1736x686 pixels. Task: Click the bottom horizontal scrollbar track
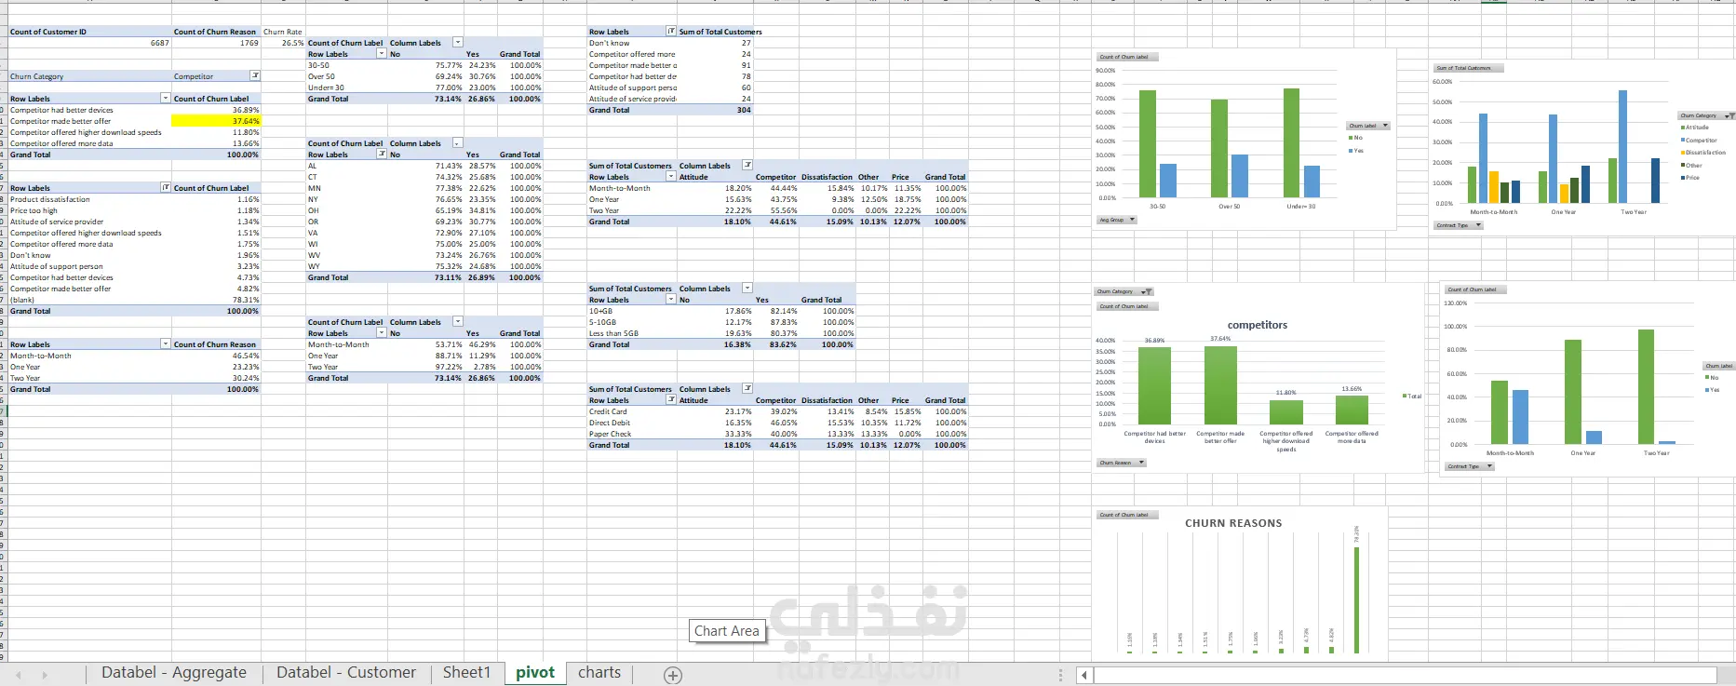1406,675
